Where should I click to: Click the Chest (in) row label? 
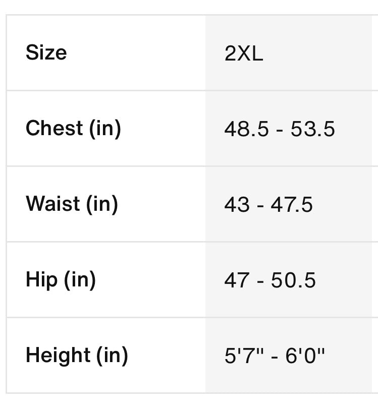tap(73, 129)
